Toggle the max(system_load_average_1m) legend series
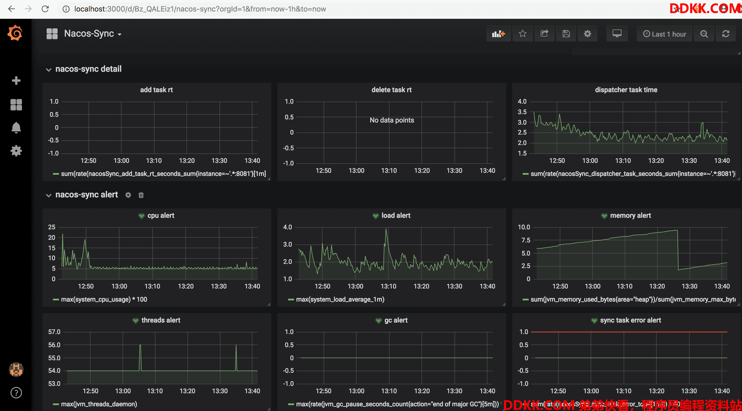 pyautogui.click(x=340, y=299)
